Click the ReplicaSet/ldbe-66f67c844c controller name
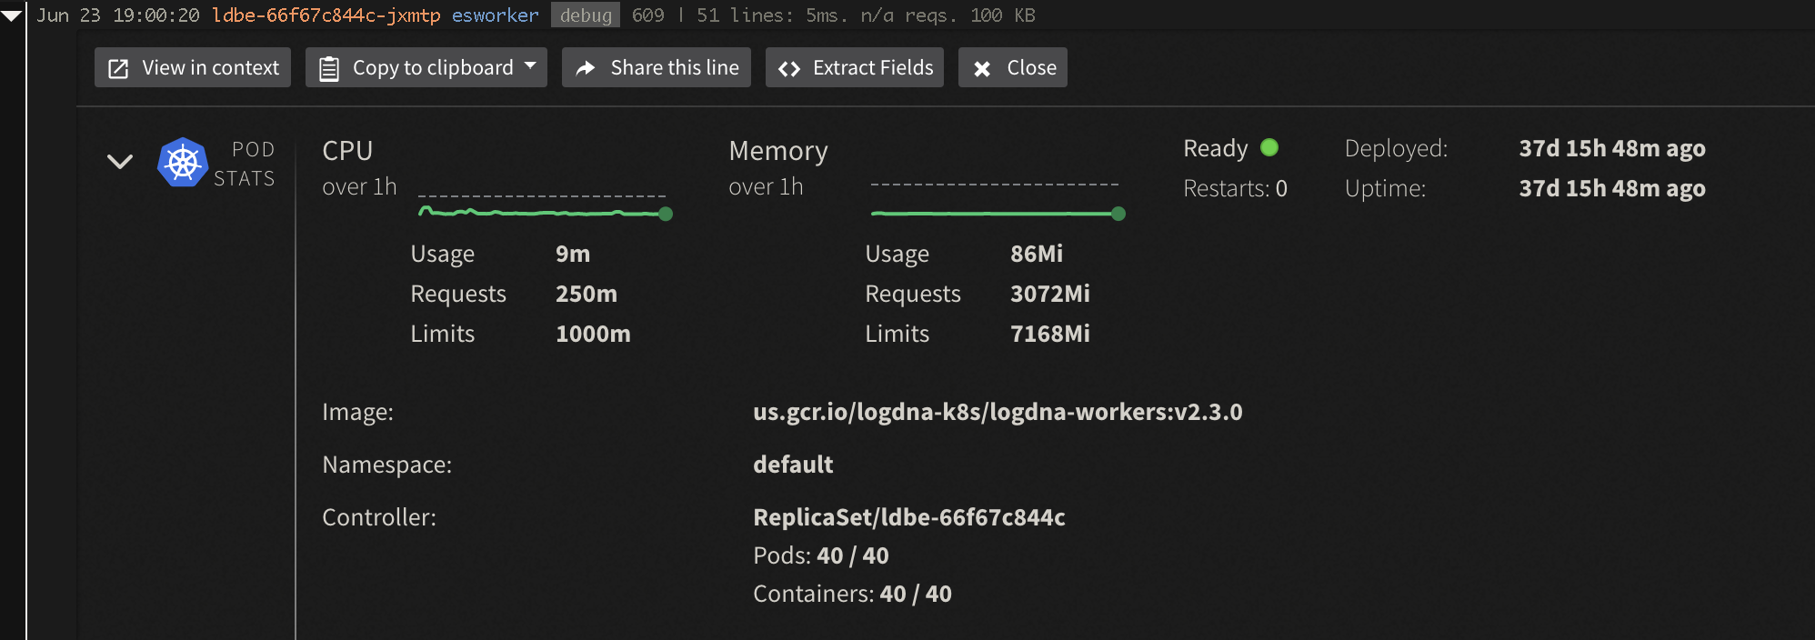The image size is (1815, 640). (x=909, y=517)
